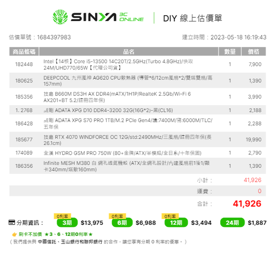This screenshot has width=275, height=253.
Task: Click the 品名 column header
Action: (129, 52)
